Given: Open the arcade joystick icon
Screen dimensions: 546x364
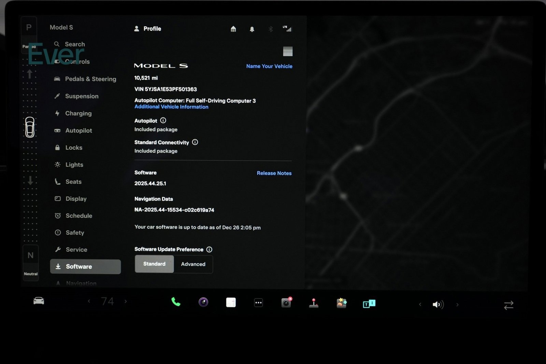Looking at the screenshot, I should [x=314, y=303].
